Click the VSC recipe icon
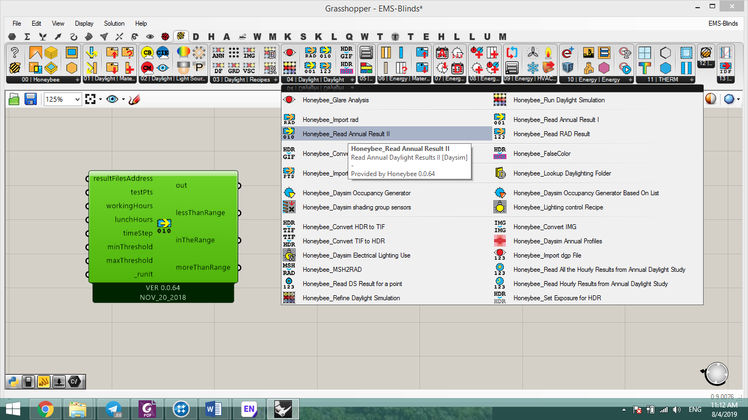 tap(249, 68)
